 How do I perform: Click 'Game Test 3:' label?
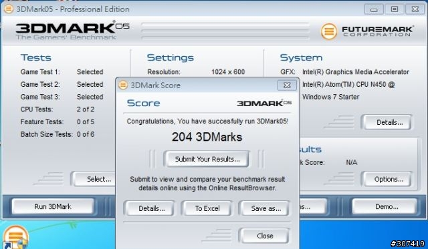[x=40, y=97]
